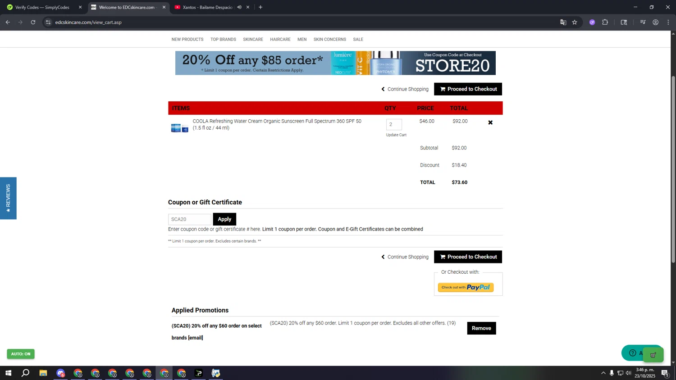Close the Verify Codes SimplyCodes tab
676x380 pixels.
tap(80, 7)
